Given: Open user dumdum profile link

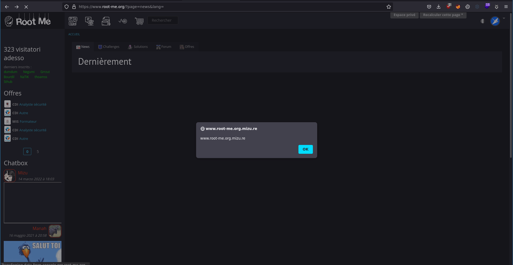Looking at the screenshot, I should coord(10,72).
